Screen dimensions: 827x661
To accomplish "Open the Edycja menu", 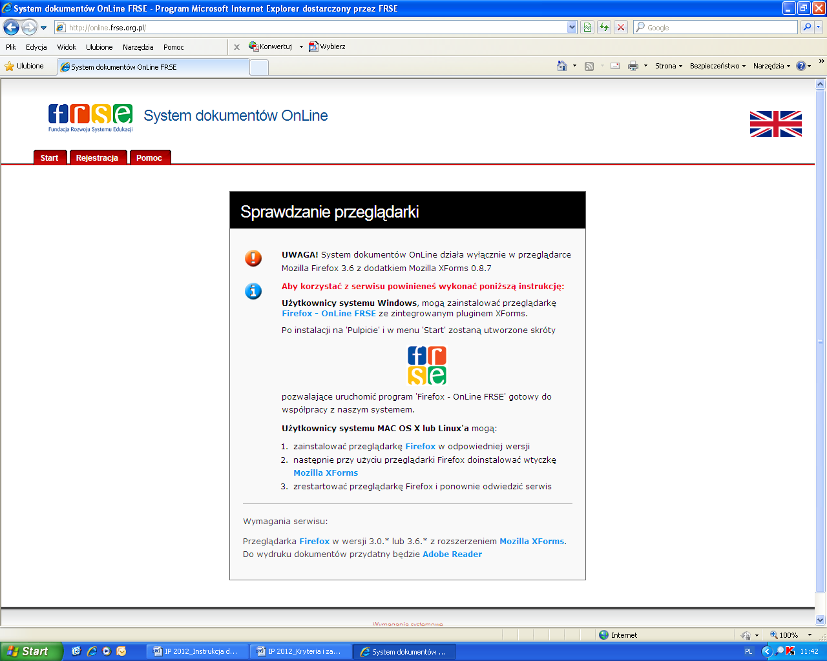I will coord(36,47).
